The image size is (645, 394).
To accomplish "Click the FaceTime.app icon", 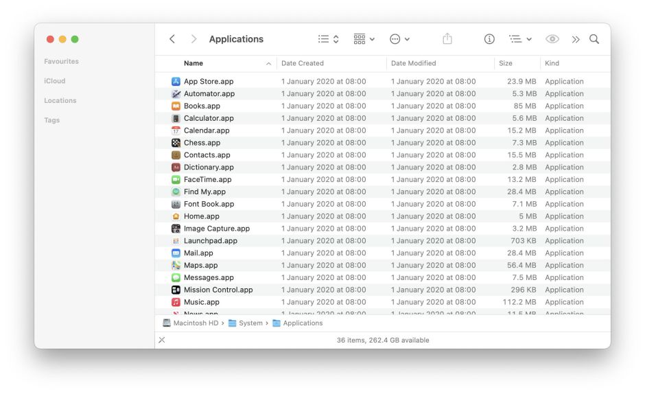I will point(176,180).
